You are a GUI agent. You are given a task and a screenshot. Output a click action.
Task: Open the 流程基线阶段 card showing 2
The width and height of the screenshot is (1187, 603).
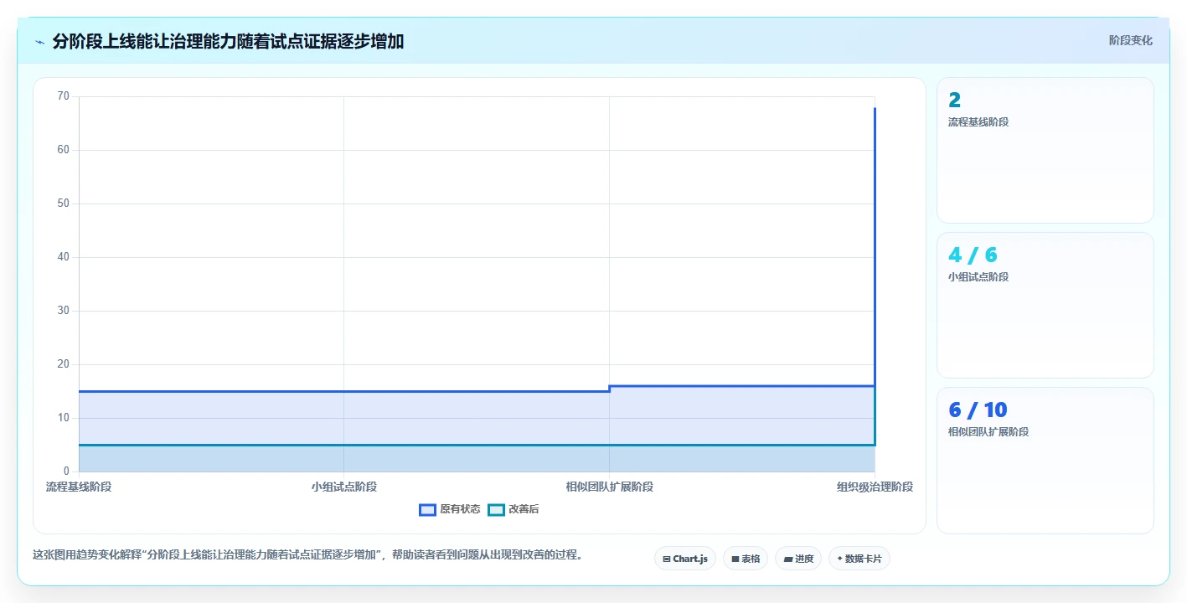[1045, 150]
